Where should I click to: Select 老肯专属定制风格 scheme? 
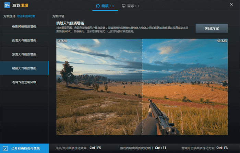pos(24,82)
